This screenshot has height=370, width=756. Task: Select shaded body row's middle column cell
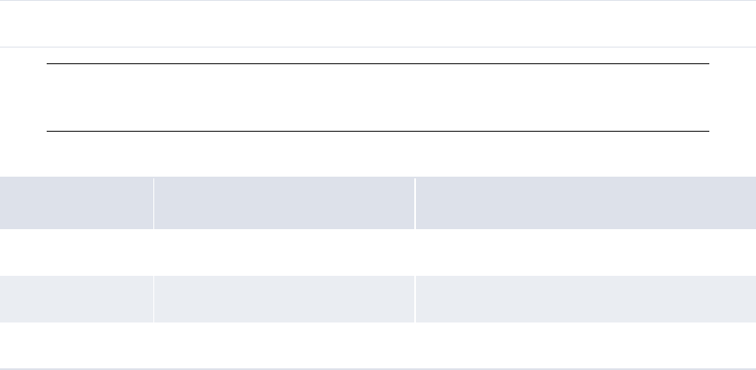coord(284,299)
